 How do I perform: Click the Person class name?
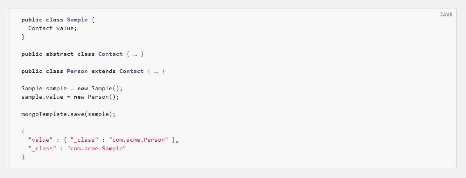[x=77, y=71]
